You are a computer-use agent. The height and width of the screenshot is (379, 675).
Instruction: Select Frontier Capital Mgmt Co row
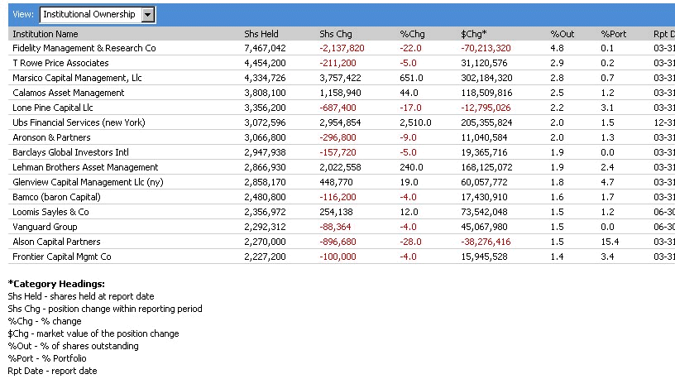tap(342, 257)
